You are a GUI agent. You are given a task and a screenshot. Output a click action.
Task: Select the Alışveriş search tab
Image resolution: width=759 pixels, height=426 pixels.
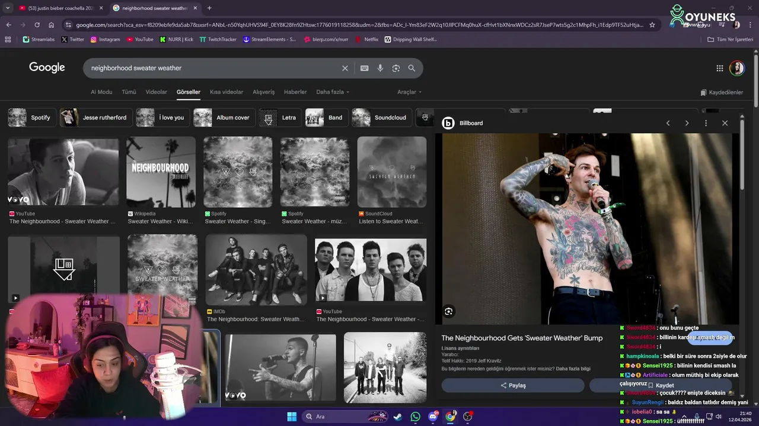click(x=264, y=92)
